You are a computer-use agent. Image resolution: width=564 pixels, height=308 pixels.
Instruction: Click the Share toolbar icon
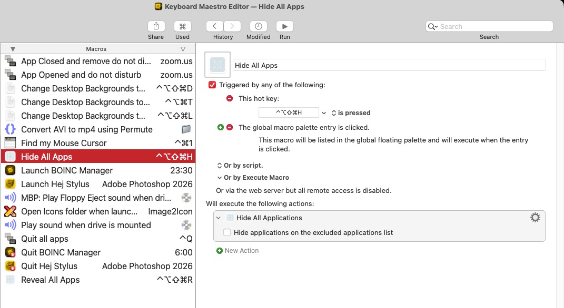point(156,26)
